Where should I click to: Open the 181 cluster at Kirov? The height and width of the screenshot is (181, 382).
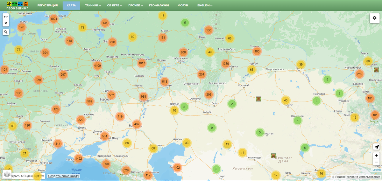[x=163, y=38]
